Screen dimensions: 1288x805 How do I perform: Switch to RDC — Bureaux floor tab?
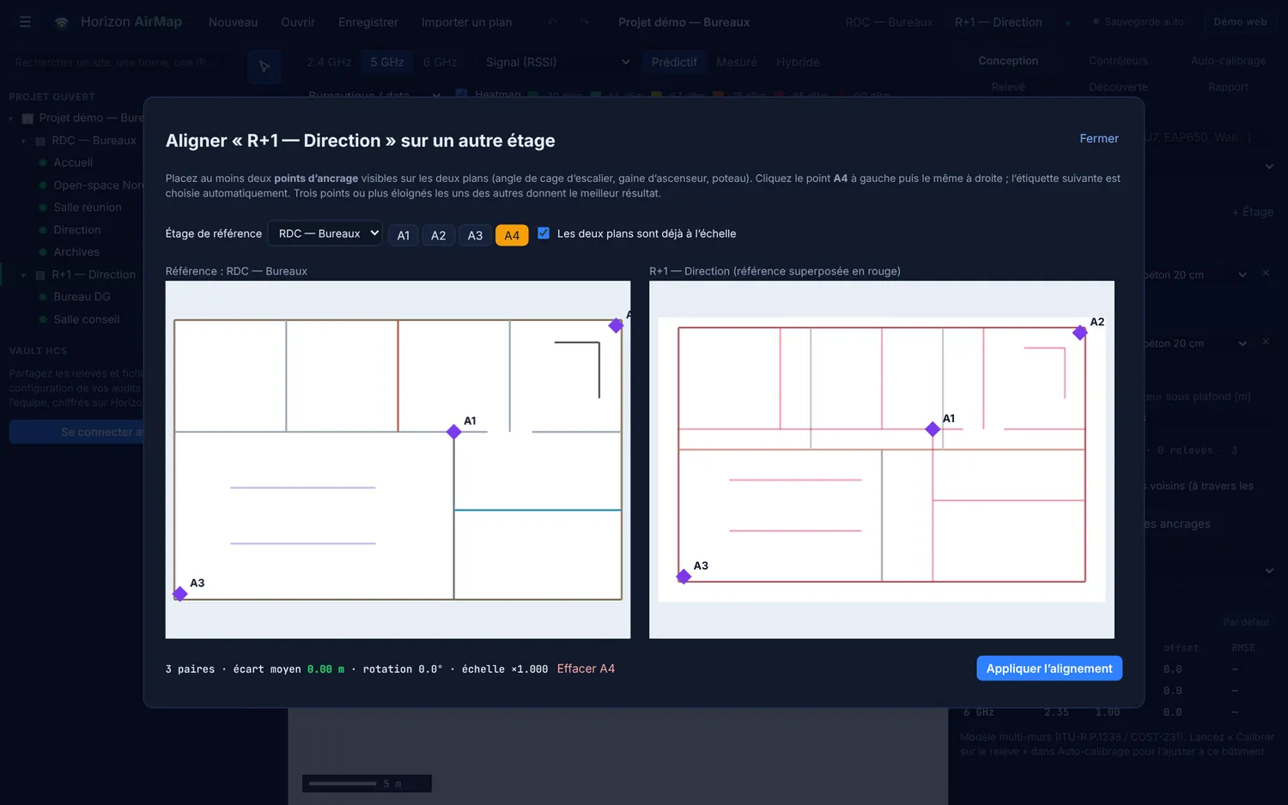(889, 22)
